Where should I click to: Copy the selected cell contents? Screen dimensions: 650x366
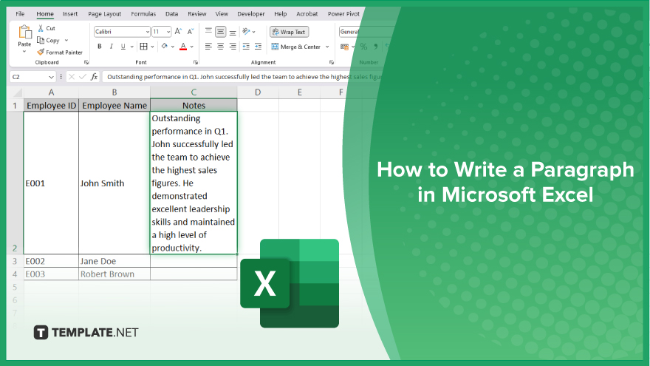(x=49, y=40)
